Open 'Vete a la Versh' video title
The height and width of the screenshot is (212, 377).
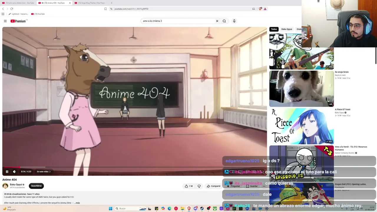click(351, 148)
